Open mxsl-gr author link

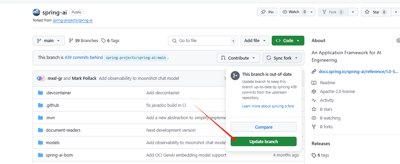pyautogui.click(x=55, y=78)
